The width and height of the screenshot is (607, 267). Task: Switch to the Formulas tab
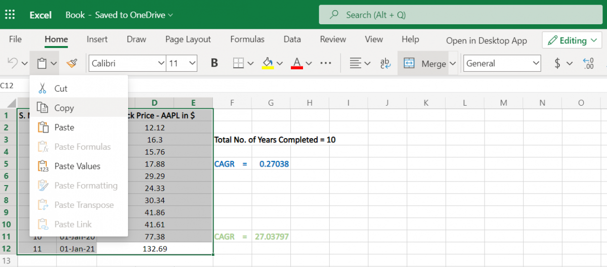click(247, 39)
